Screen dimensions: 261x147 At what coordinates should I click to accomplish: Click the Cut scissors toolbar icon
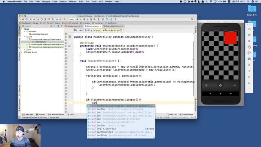tap(38, 19)
